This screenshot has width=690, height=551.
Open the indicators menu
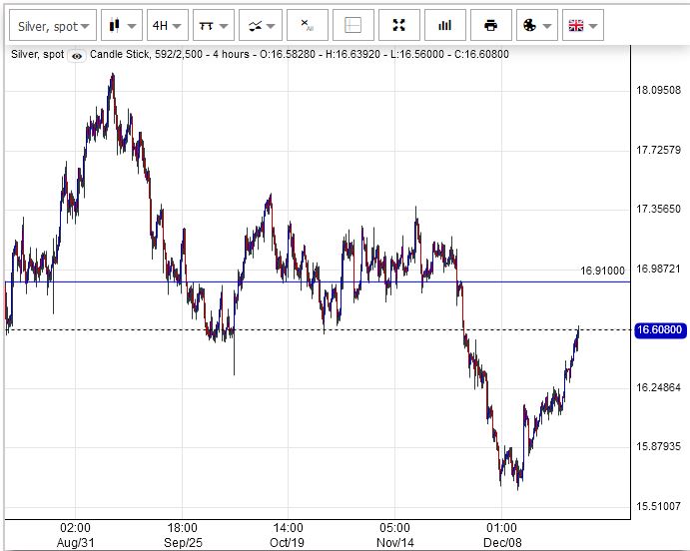pos(260,25)
